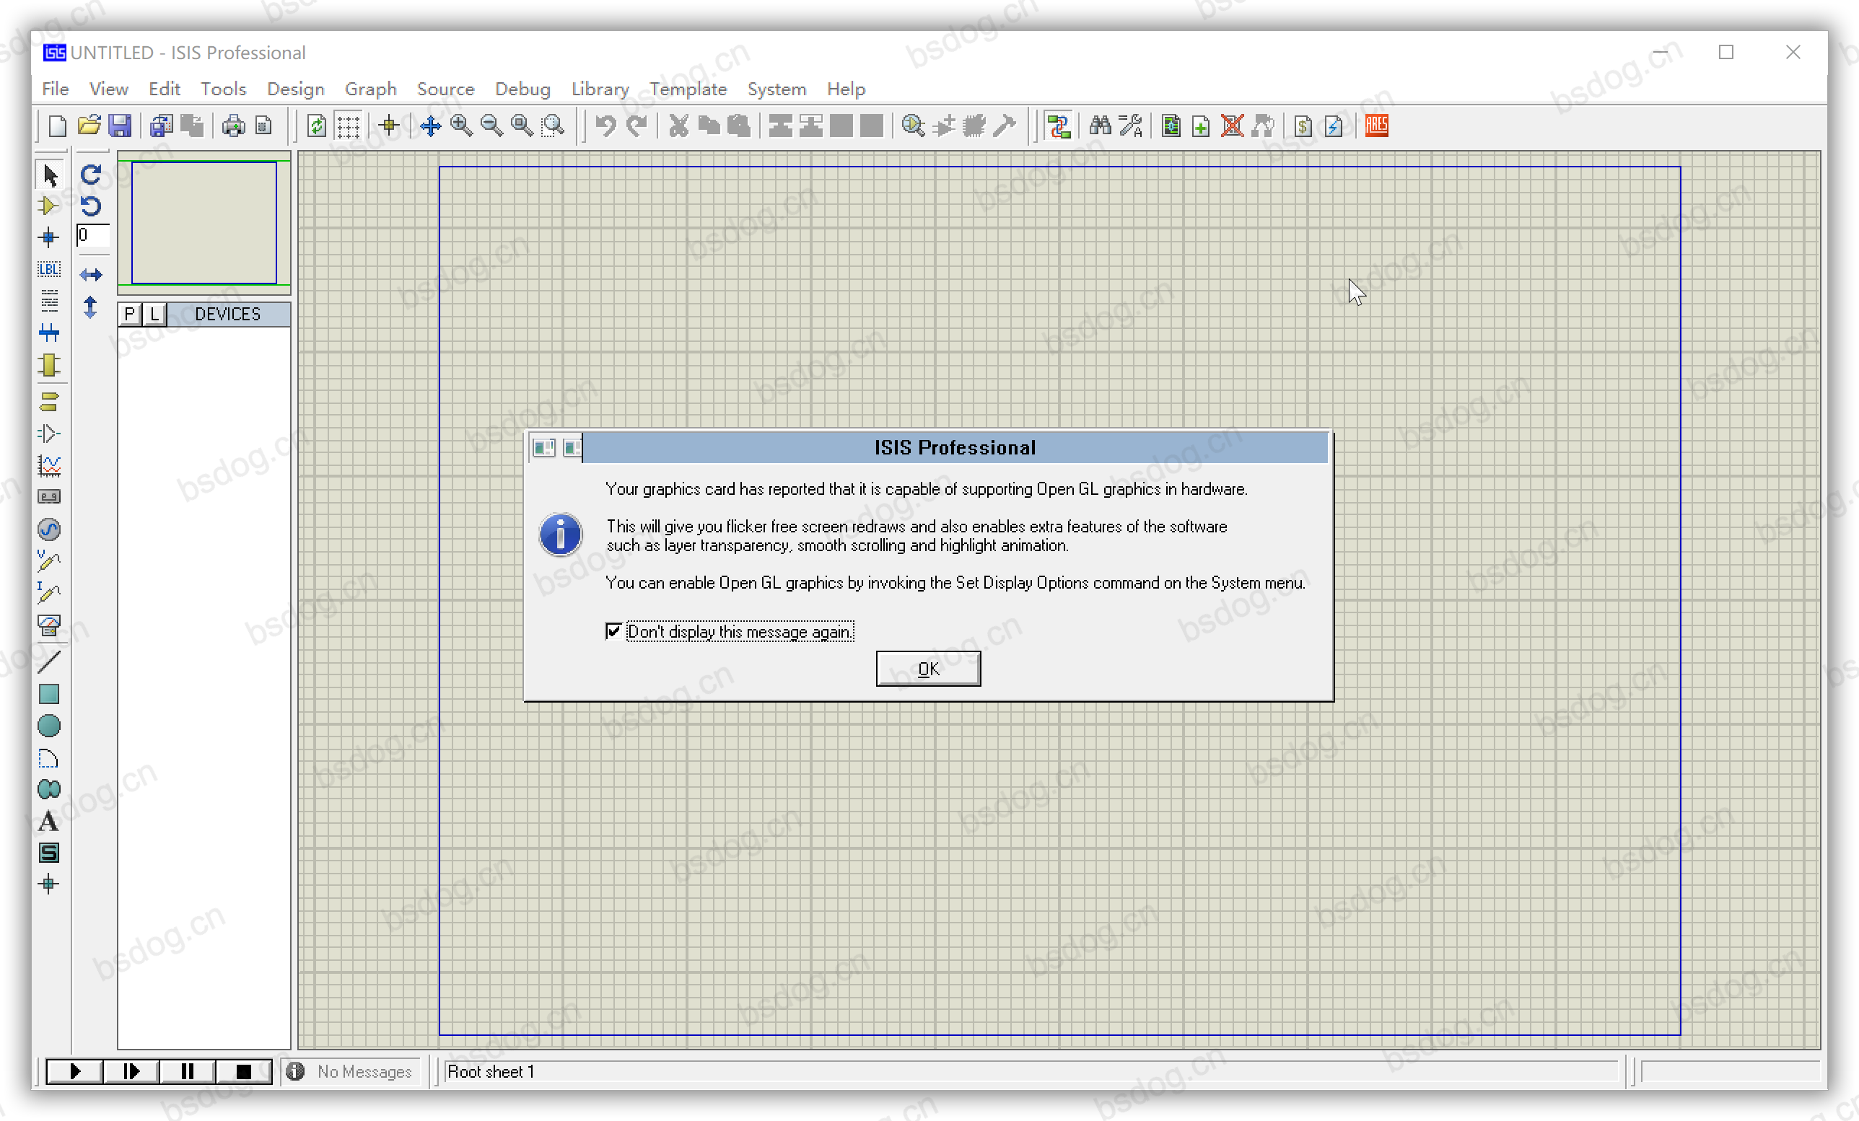Click the Pause simulation button
This screenshot has width=1859, height=1121.
[x=187, y=1071]
